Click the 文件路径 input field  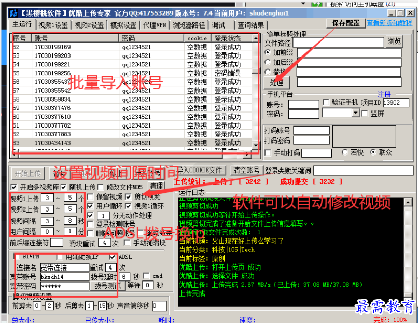pos(338,42)
